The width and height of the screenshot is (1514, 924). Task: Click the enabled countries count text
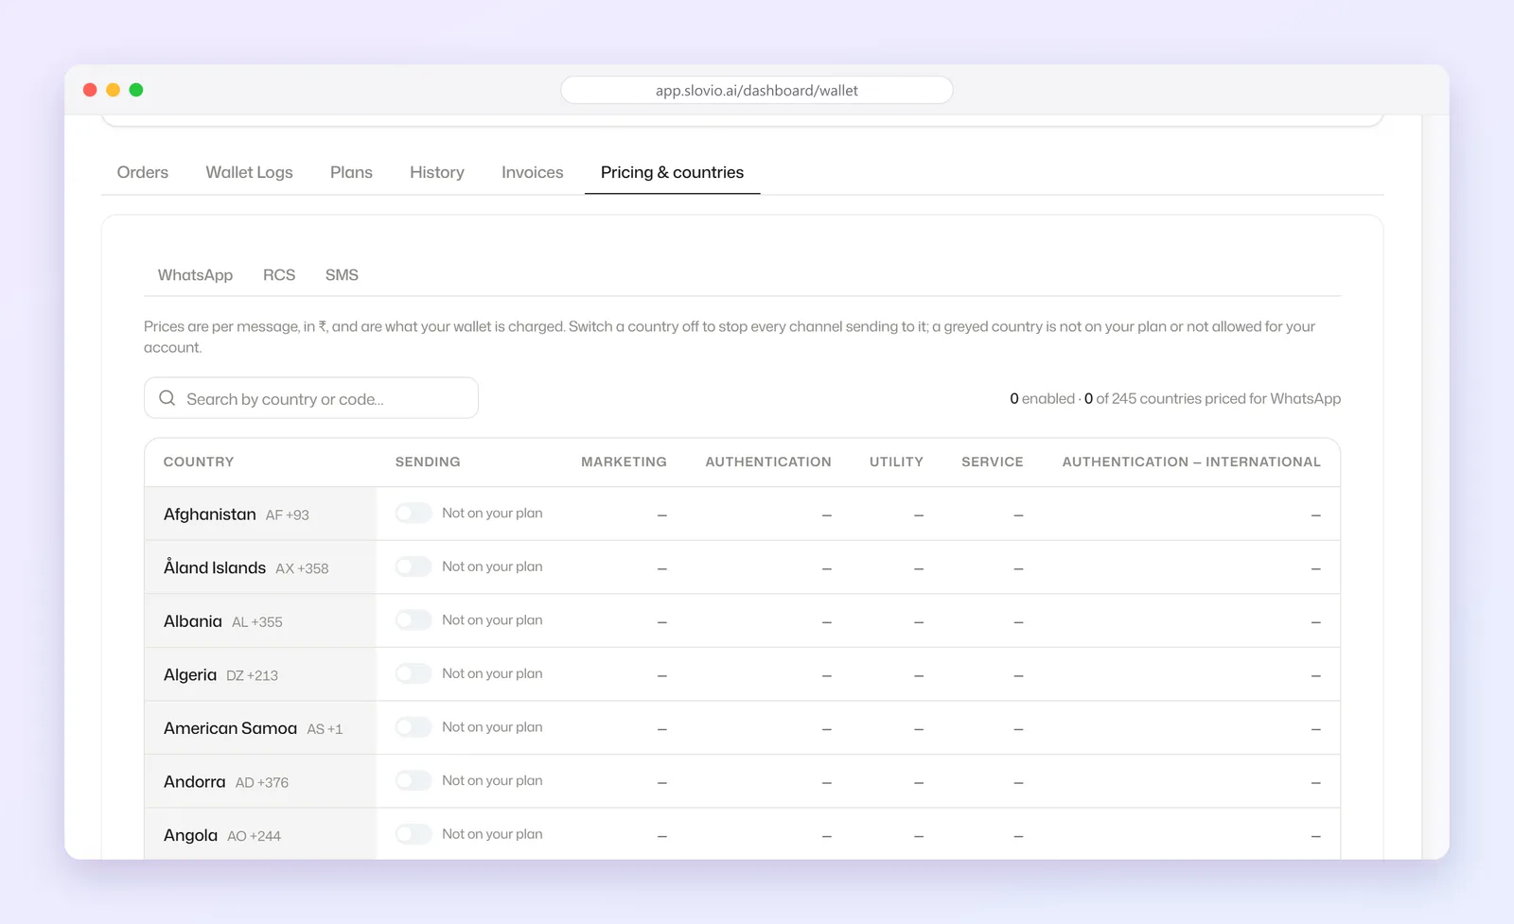pos(1175,398)
